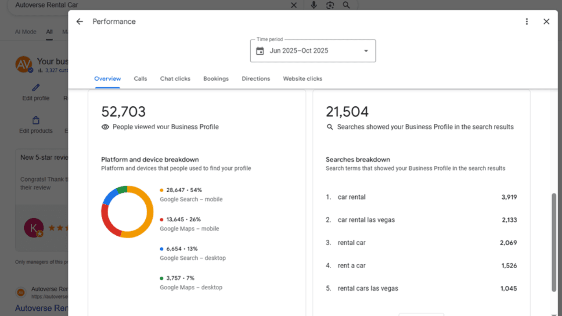Click the Edit products icon

[36, 120]
